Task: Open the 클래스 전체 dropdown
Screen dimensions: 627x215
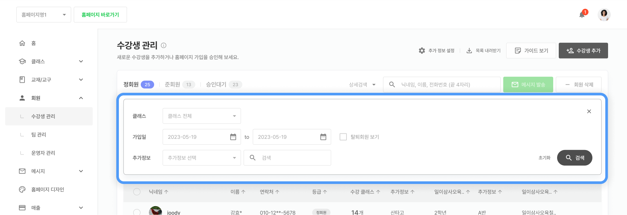Action: tap(201, 116)
